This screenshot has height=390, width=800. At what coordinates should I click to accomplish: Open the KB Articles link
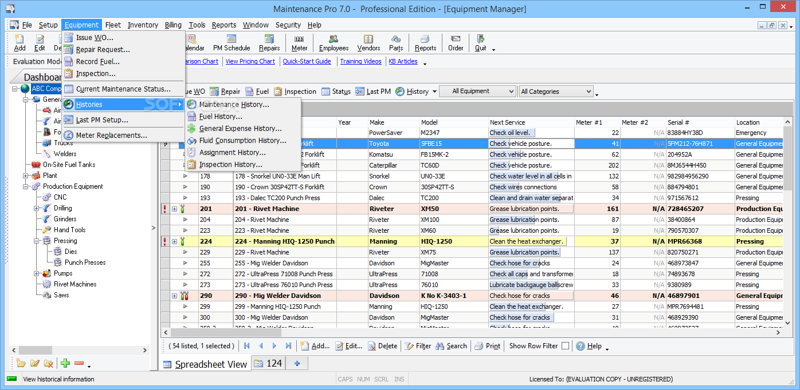403,61
